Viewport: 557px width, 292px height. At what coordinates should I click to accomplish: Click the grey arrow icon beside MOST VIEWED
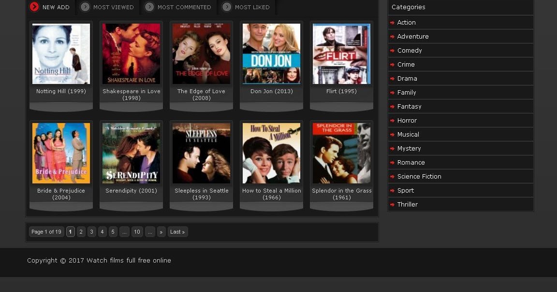[x=85, y=7]
